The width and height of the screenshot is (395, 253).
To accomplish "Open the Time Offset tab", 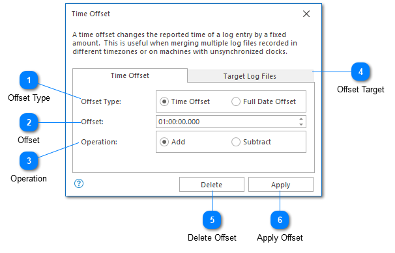I will click(x=130, y=75).
